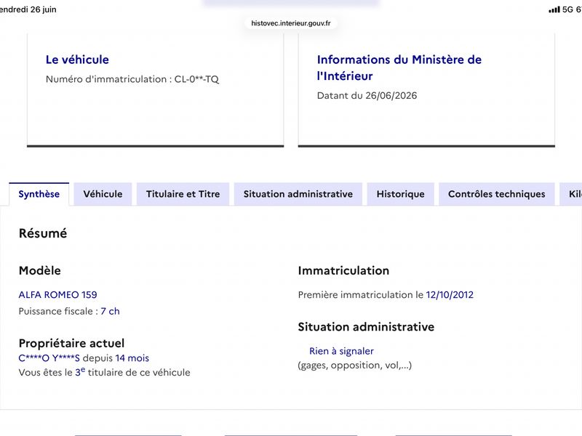
Task: Click the Rien à signaler status link
Action: (341, 351)
